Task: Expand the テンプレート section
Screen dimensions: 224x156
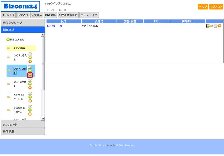Action: (x=23, y=124)
